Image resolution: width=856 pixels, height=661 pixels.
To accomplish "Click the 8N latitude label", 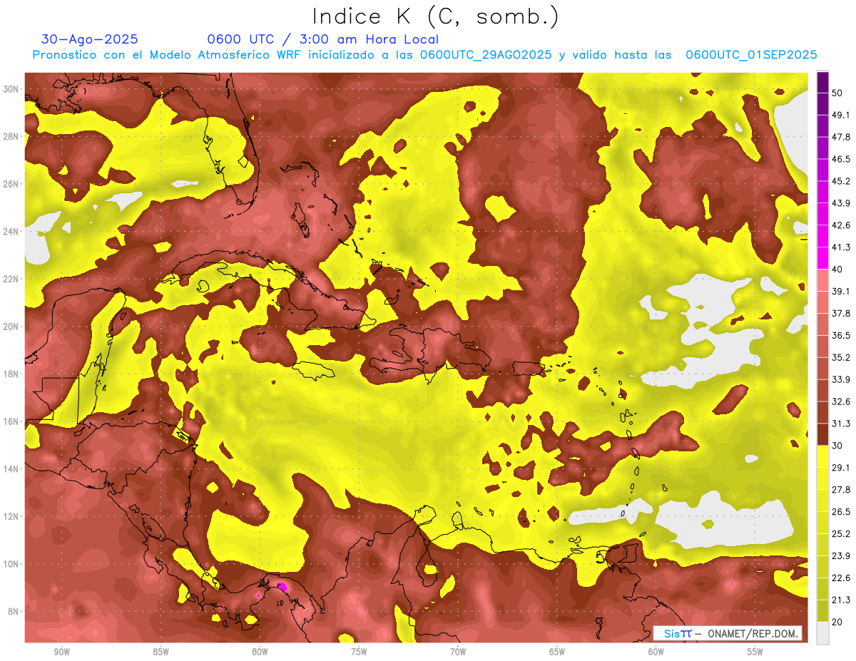I will (x=14, y=612).
